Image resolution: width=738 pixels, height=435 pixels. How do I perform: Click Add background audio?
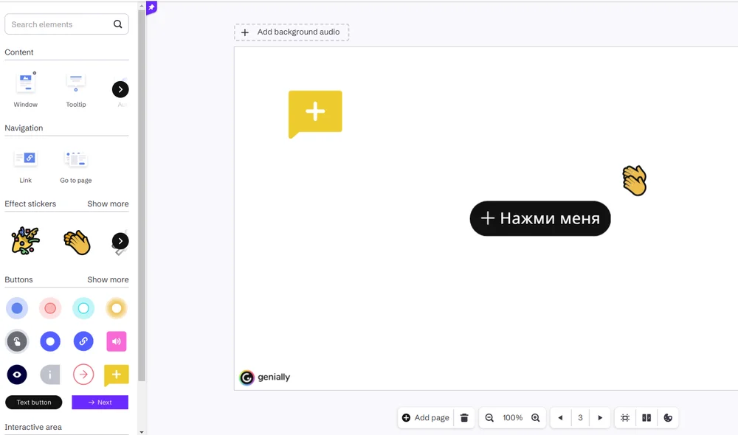[x=292, y=32]
